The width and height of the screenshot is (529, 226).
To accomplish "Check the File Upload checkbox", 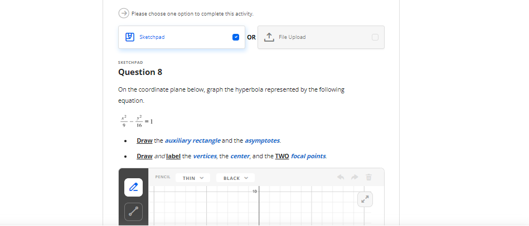I will click(x=375, y=37).
